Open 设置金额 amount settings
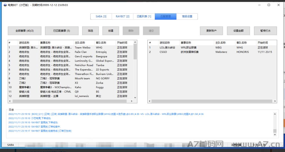 [238, 31]
